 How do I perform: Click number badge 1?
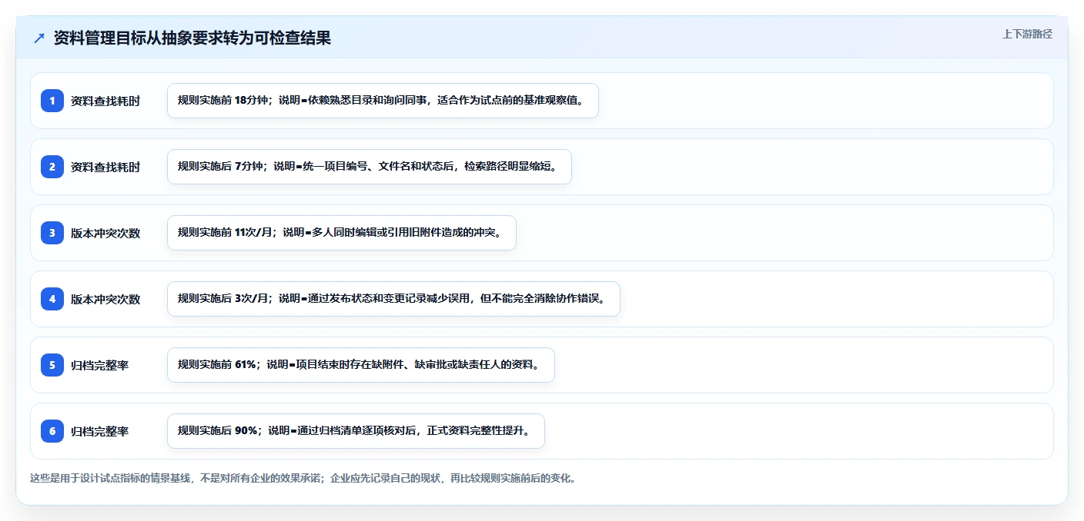pos(52,101)
